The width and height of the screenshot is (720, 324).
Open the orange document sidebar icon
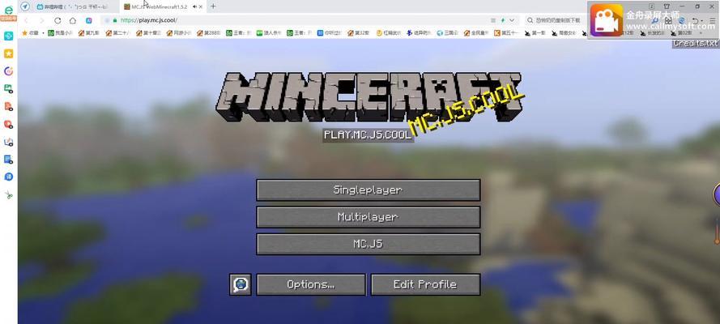pos(8,106)
